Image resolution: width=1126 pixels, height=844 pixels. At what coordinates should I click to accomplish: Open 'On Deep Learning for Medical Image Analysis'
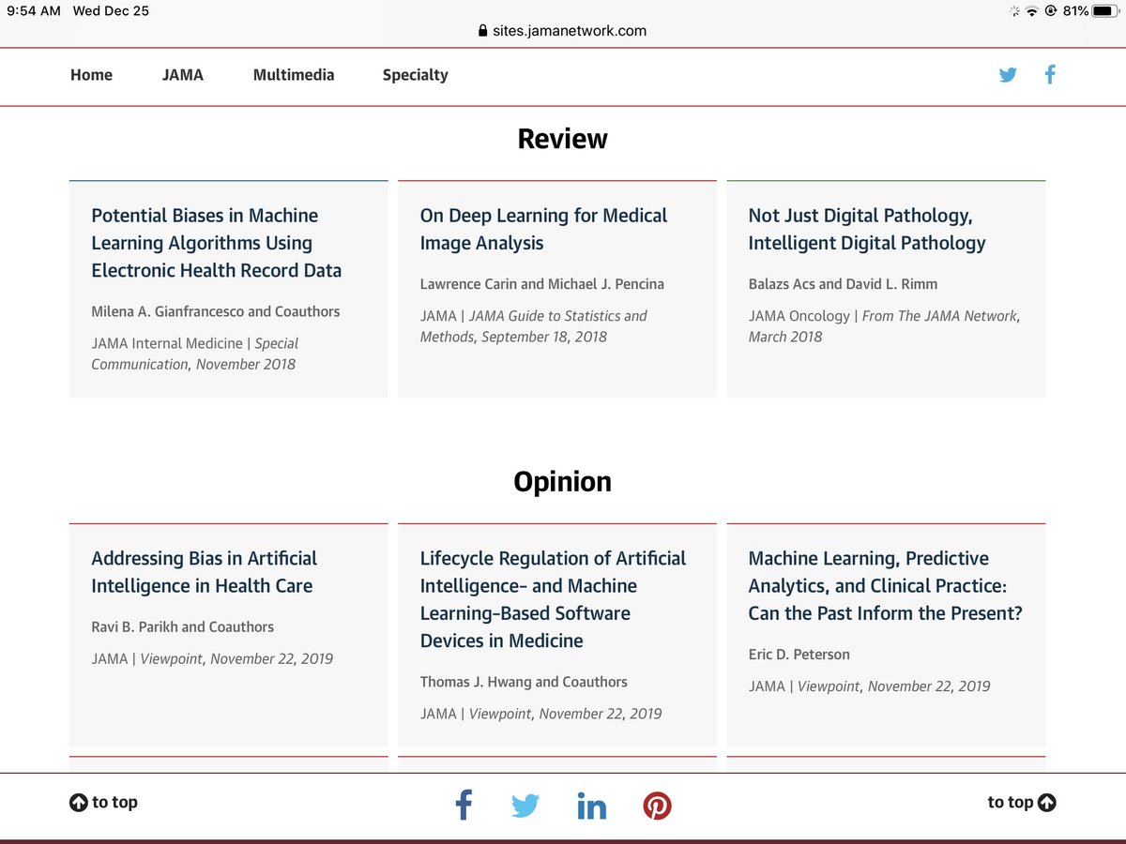point(543,229)
